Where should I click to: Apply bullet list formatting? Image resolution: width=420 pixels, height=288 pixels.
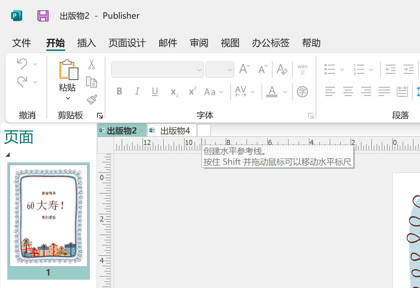point(330,69)
